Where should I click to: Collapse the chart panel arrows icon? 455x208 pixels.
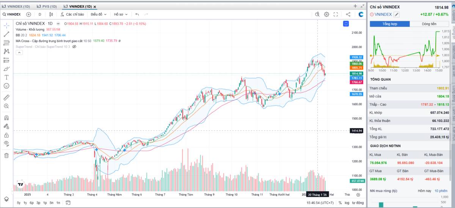click(x=362, y=6)
